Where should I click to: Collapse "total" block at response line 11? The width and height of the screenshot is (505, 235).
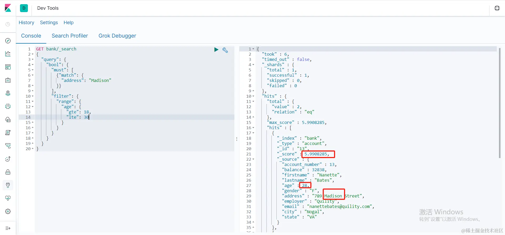(253, 102)
